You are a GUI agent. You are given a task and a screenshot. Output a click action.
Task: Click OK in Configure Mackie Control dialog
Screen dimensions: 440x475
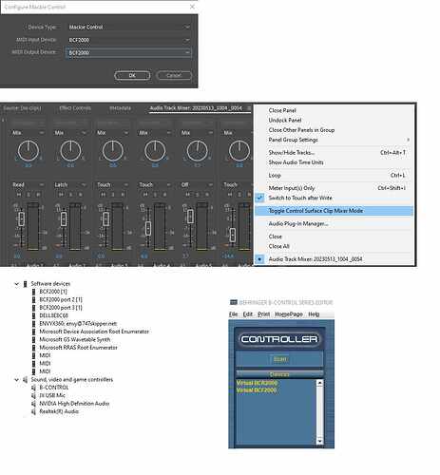[x=132, y=75]
